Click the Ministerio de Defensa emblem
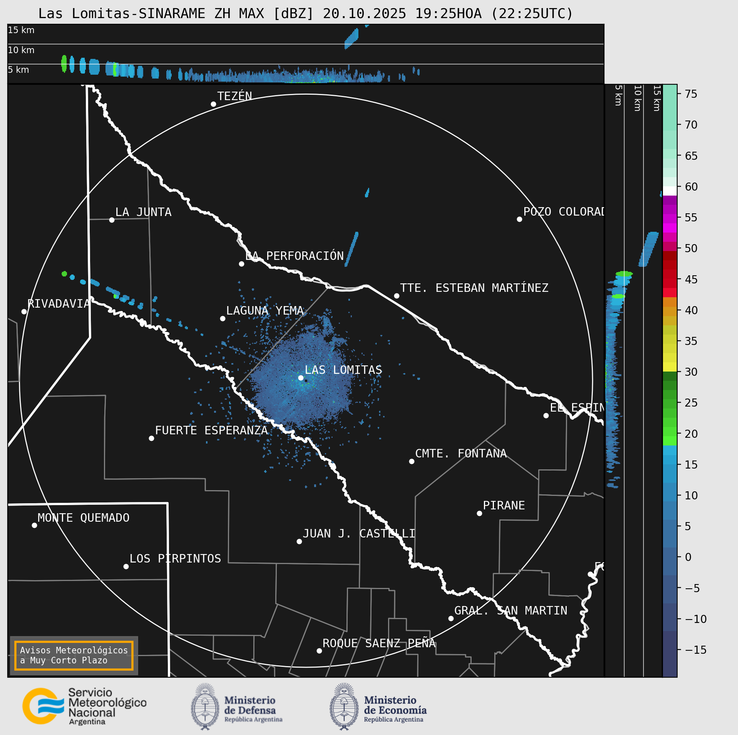The image size is (738, 735). [205, 707]
